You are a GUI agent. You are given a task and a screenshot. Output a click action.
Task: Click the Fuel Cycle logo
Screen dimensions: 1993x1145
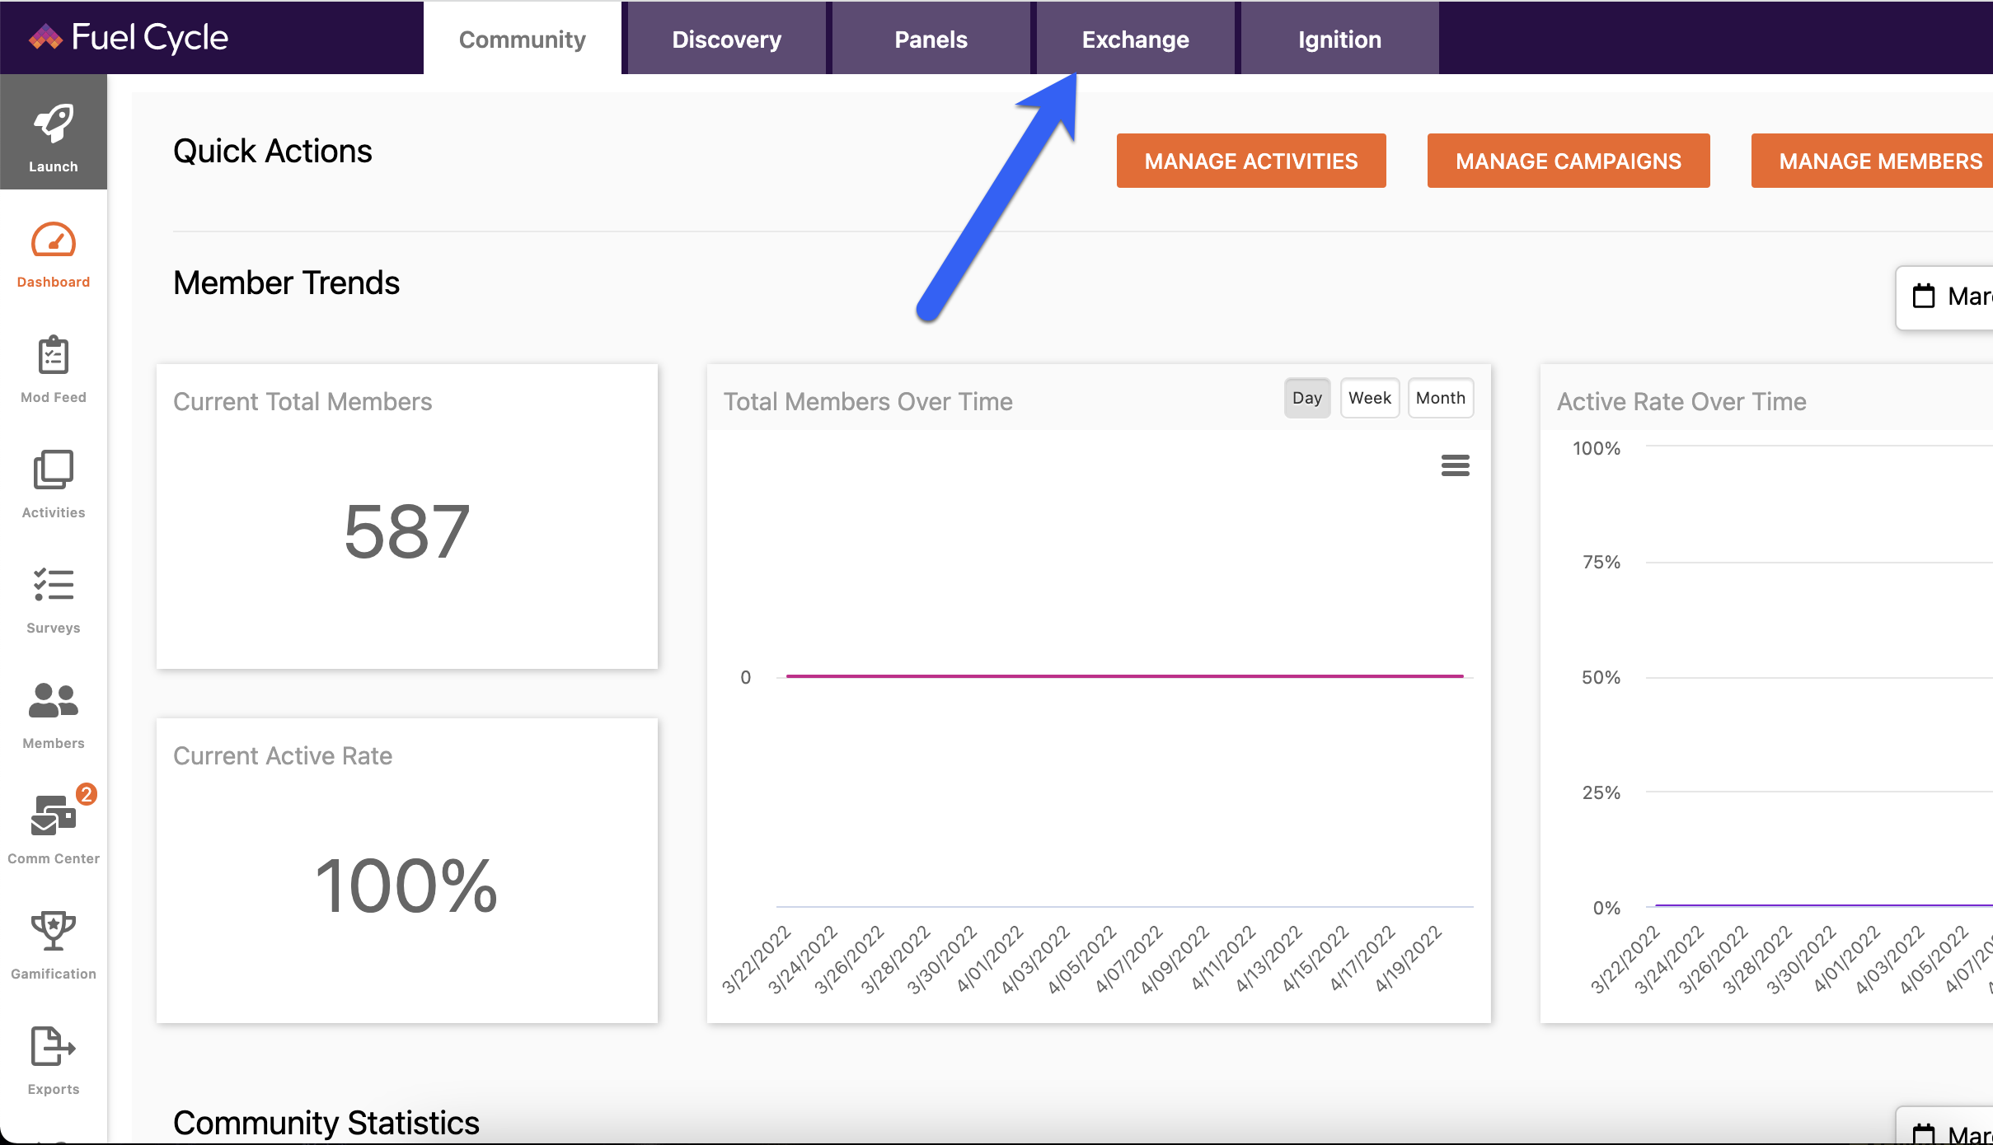[x=129, y=37]
